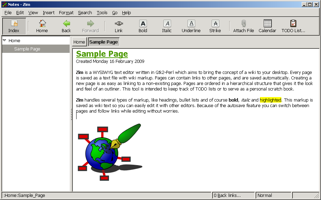The height and width of the screenshot is (200, 321).
Task: Click the Attach File paperclip
Action: (x=243, y=26)
